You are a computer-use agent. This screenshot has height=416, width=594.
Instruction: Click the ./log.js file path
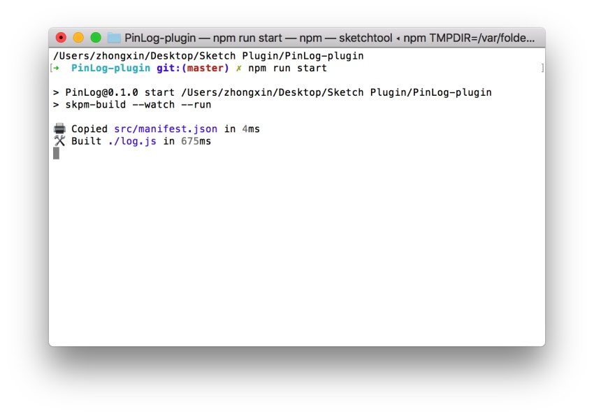[132, 141]
